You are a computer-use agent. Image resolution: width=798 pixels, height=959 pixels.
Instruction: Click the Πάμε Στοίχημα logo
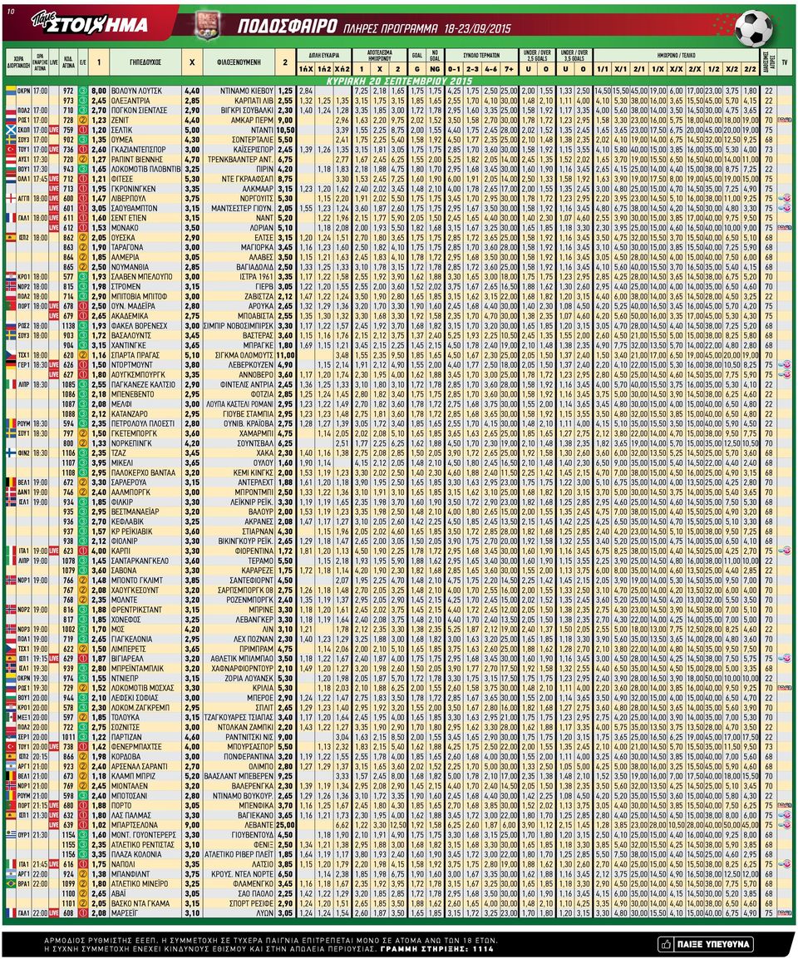click(x=90, y=24)
